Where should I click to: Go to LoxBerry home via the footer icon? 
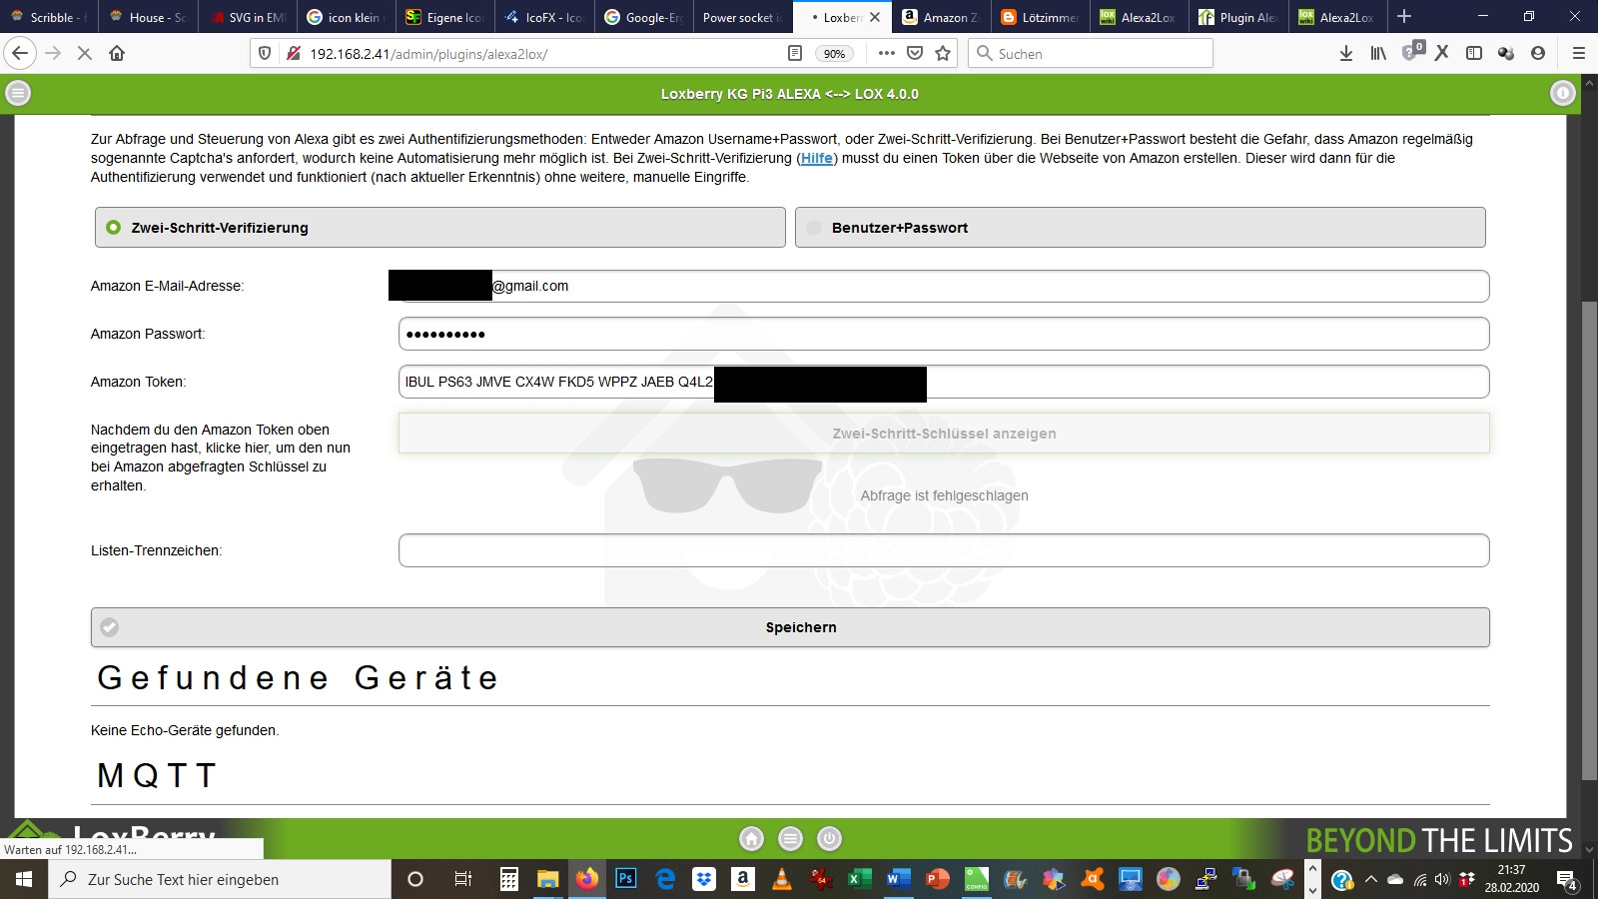click(x=751, y=839)
